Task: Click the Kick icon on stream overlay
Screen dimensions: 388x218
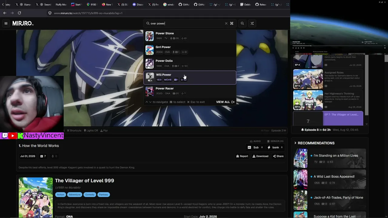Action: 20,136
